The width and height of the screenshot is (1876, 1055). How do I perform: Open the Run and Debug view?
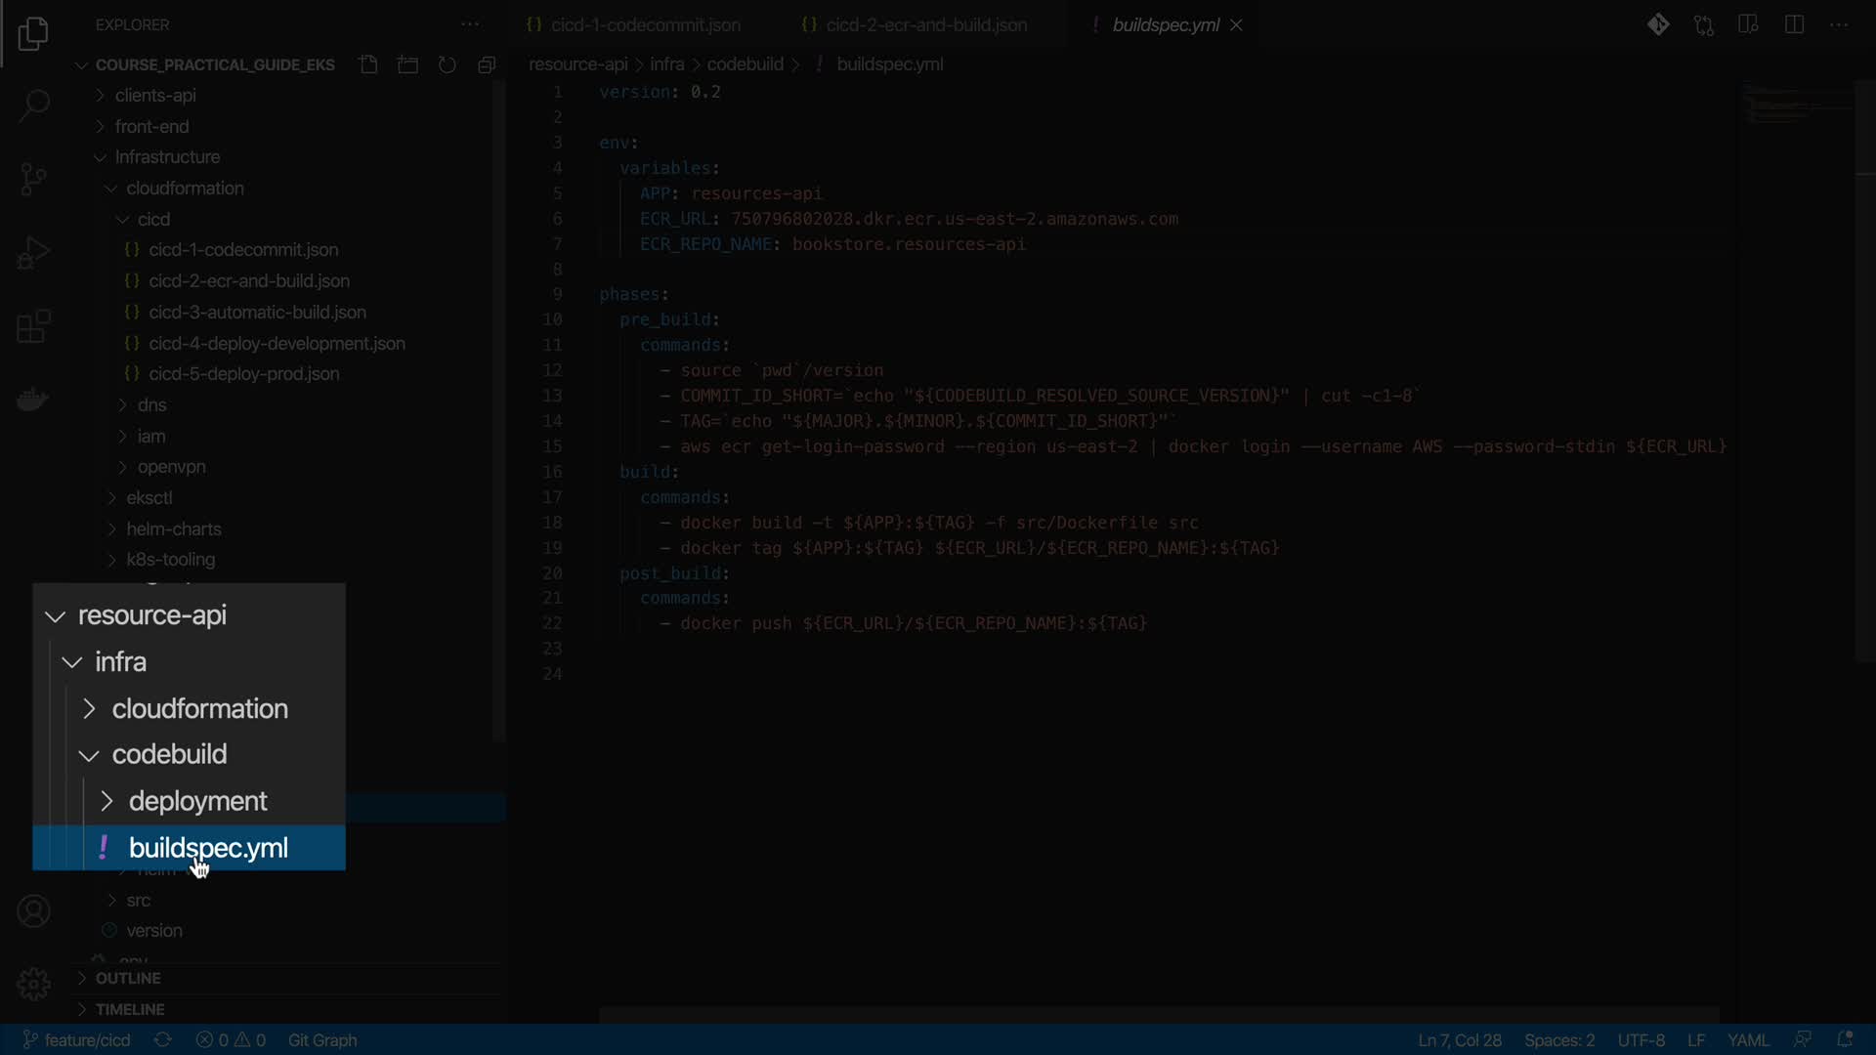point(33,253)
